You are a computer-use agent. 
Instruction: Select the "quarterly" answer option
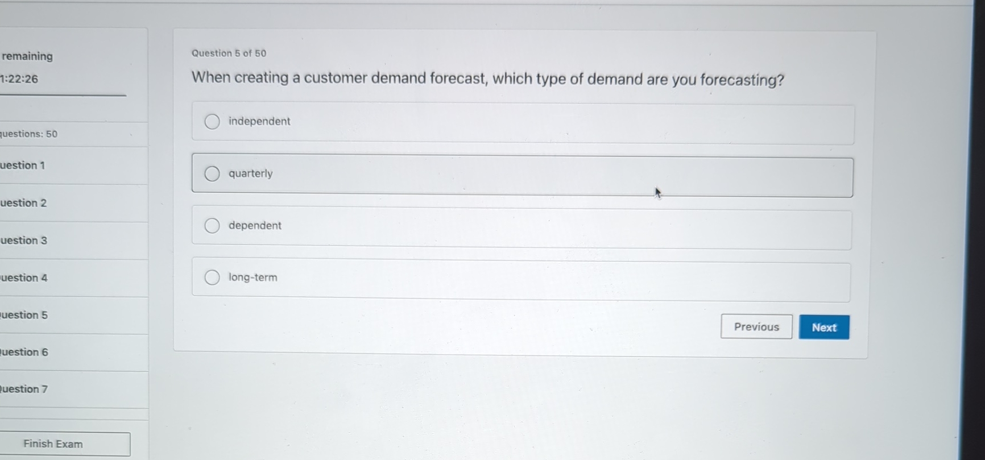pyautogui.click(x=212, y=173)
